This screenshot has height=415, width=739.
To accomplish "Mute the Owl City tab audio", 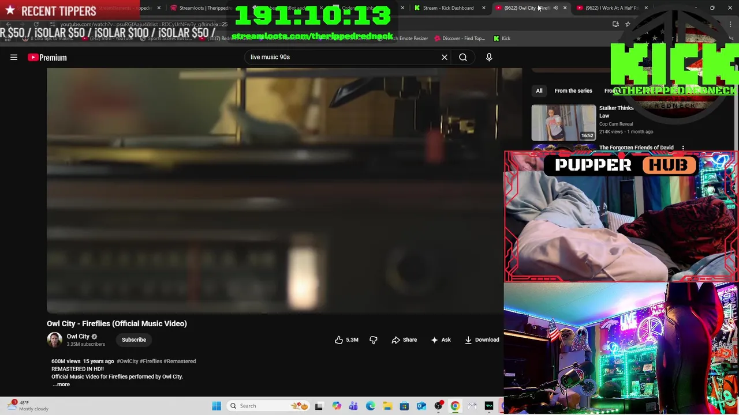I will click(555, 8).
